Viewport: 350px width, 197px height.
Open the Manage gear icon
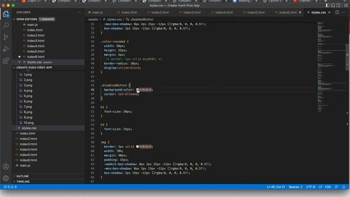pyautogui.click(x=6, y=178)
